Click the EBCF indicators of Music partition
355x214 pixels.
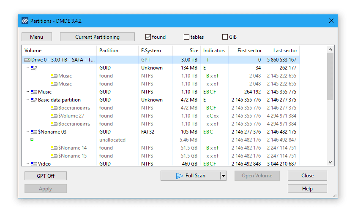coord(210,92)
